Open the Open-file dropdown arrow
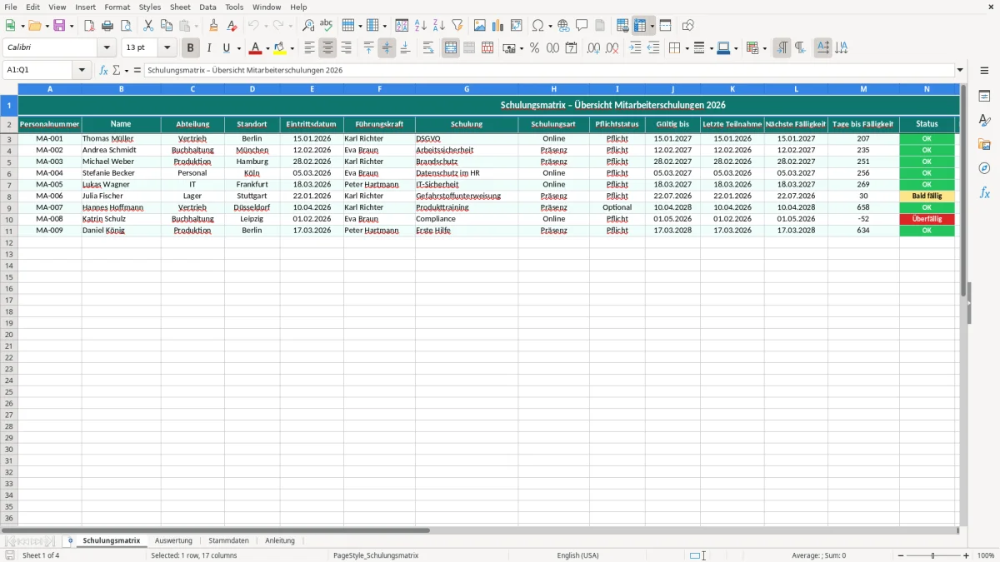This screenshot has height=562, width=1000. pos(47,26)
